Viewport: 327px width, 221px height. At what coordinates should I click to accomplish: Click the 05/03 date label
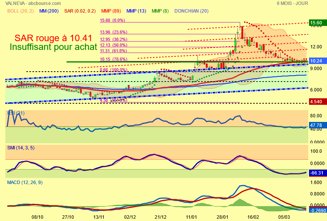[x=284, y=217]
